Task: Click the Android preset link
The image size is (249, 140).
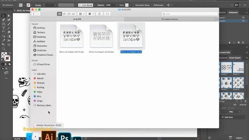Action: click(243, 105)
